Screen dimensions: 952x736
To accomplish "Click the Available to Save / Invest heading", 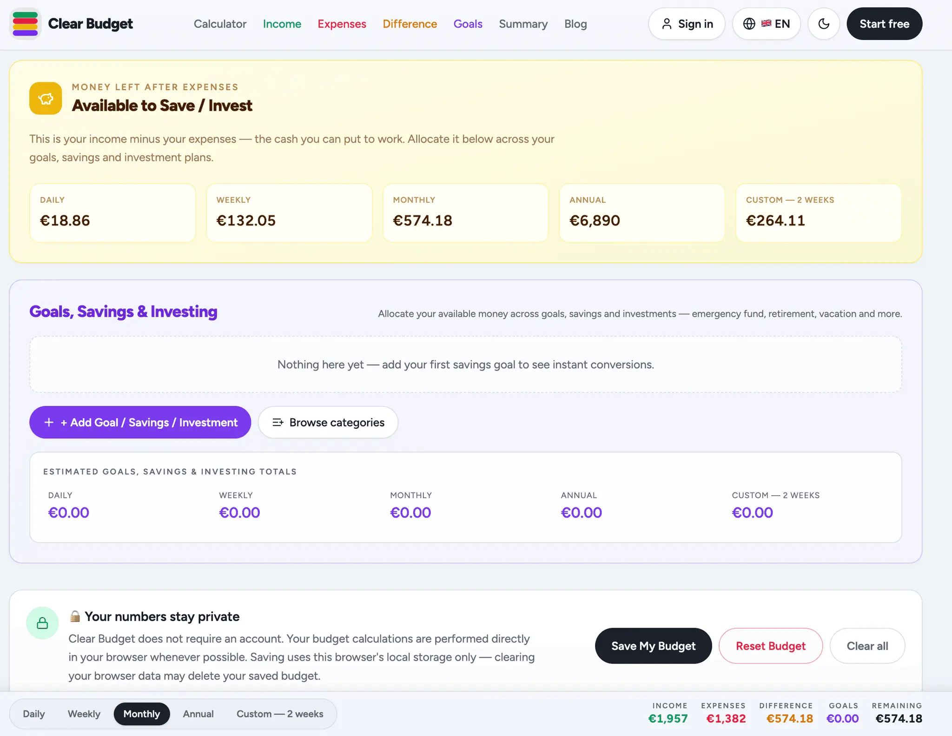I will click(162, 106).
